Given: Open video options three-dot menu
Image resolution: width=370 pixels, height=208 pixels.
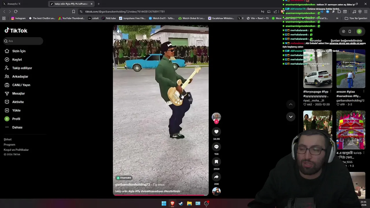Looking at the screenshot, I should click(x=202, y=31).
